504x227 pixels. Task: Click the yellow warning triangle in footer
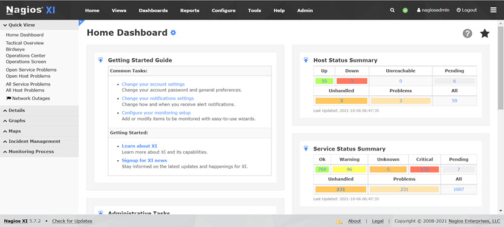pyautogui.click(x=339, y=221)
